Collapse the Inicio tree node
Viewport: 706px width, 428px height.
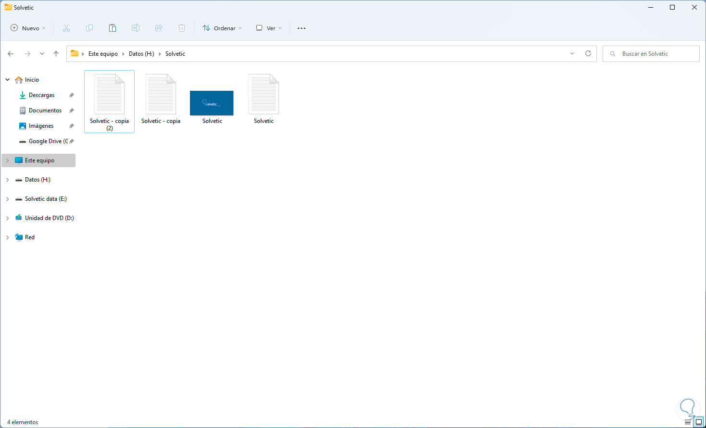[8, 80]
